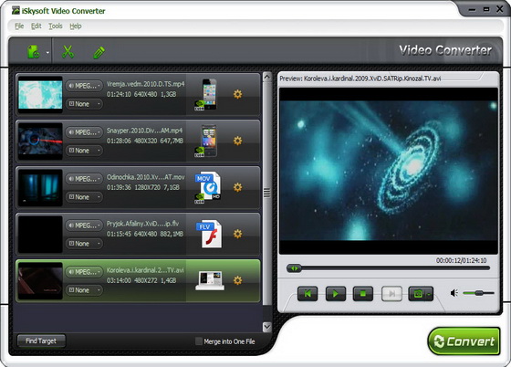Expand MPEG audio dropdown for Koroleva row
The image size is (511, 367).
[84, 272]
